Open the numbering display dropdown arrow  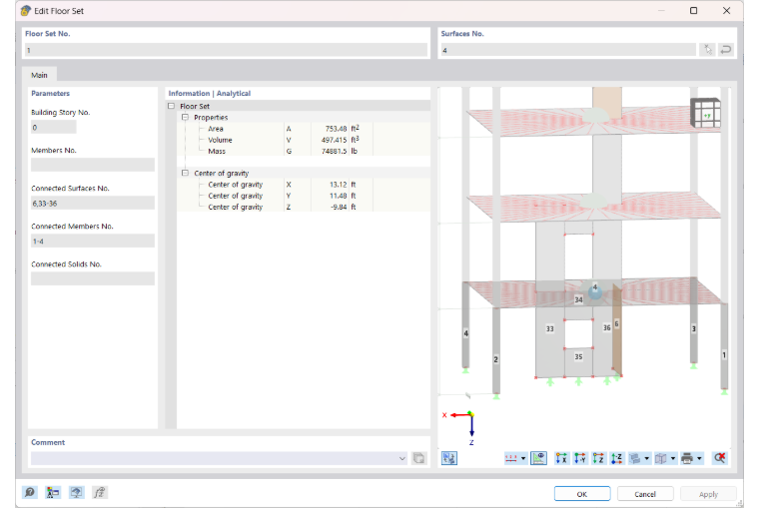click(523, 459)
